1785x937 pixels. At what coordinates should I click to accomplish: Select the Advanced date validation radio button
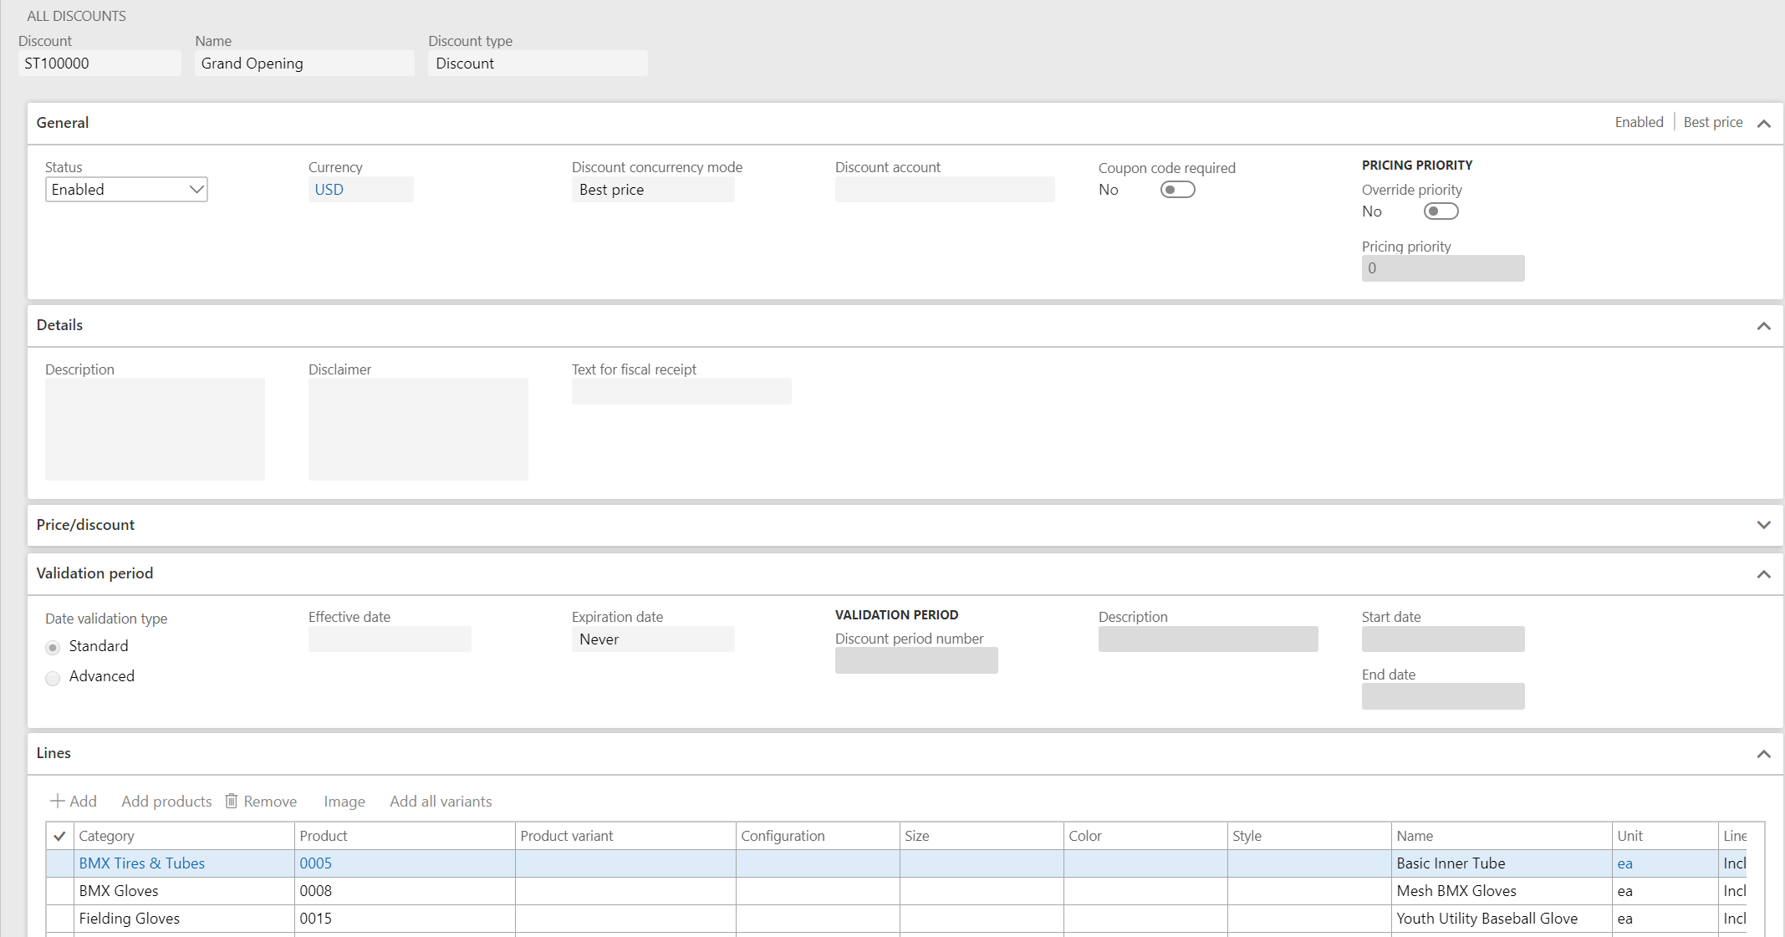click(x=54, y=676)
